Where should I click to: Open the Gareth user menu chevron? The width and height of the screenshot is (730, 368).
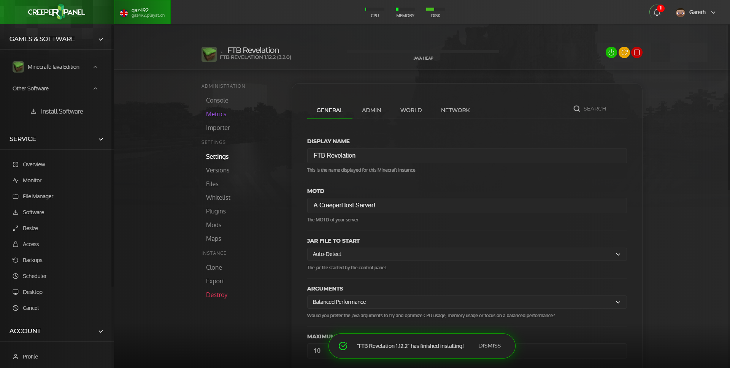pos(713,13)
